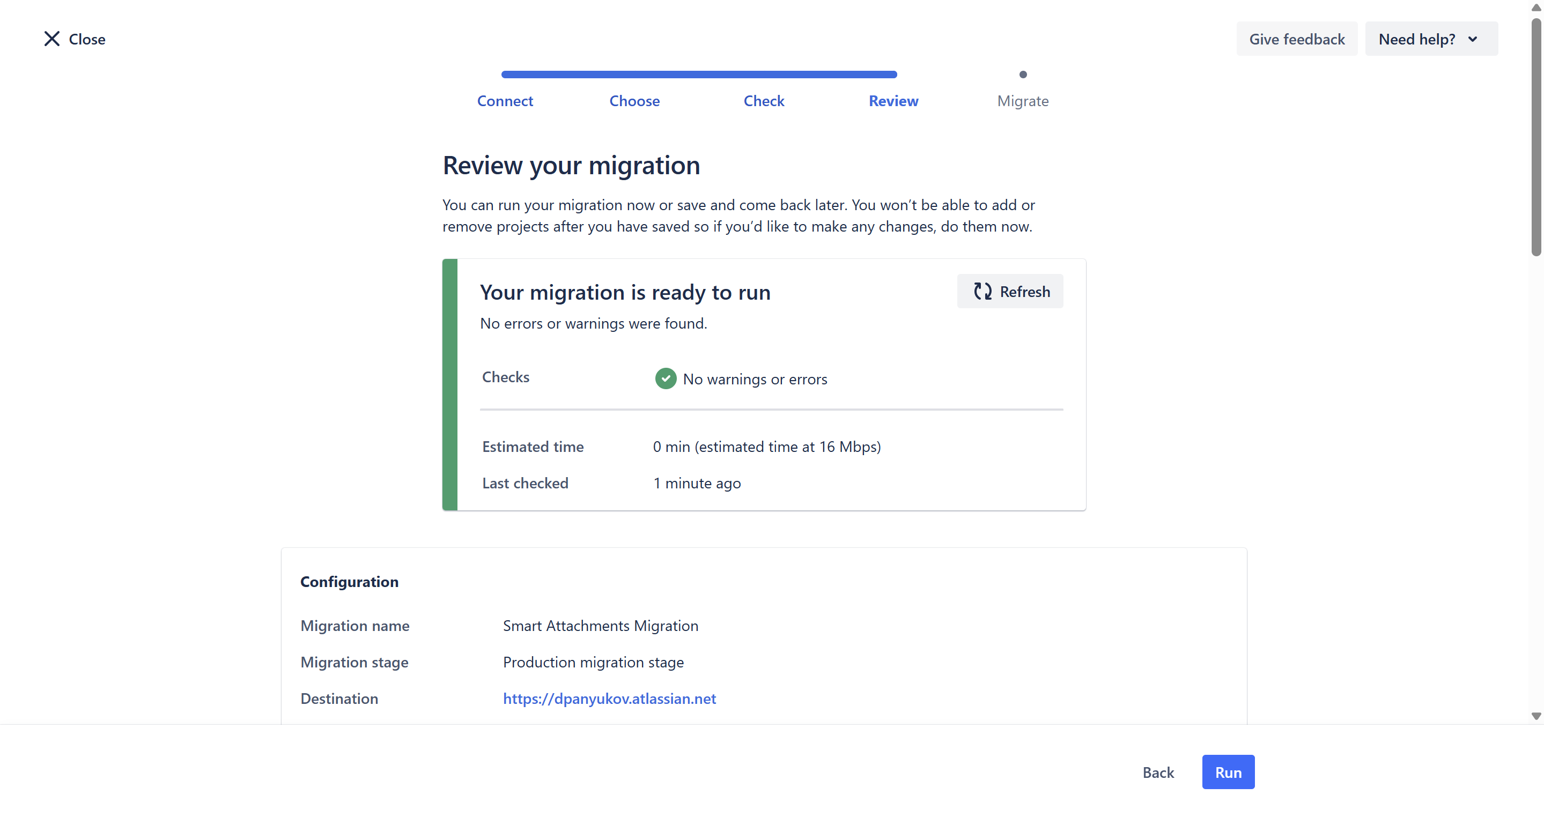Click the Close text label
Viewport: 1544px width, 817px height.
87,40
